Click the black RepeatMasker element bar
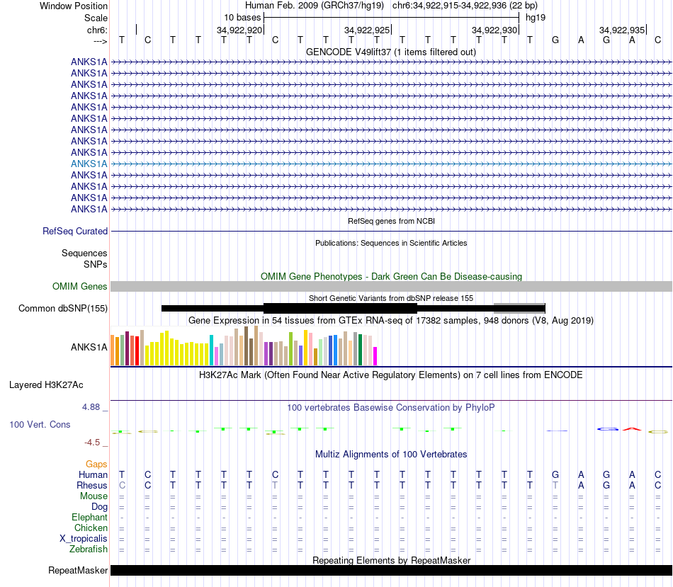The width and height of the screenshot is (673, 587). point(391,570)
